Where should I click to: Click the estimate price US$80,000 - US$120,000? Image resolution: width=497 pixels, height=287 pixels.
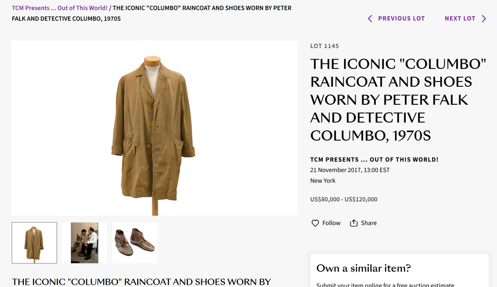pos(344,199)
